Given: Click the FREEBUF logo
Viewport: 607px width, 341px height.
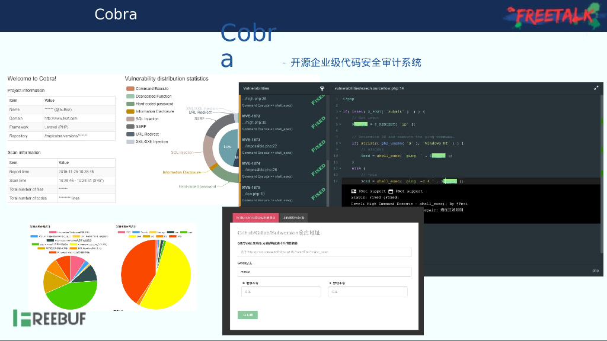Looking at the screenshot, I should click(x=49, y=318).
